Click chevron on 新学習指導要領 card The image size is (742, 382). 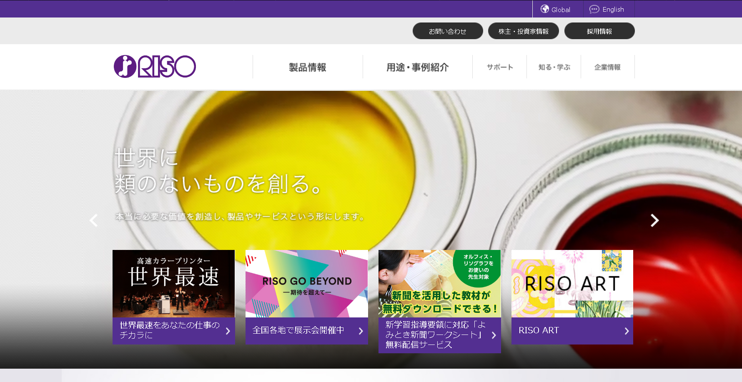pos(494,335)
